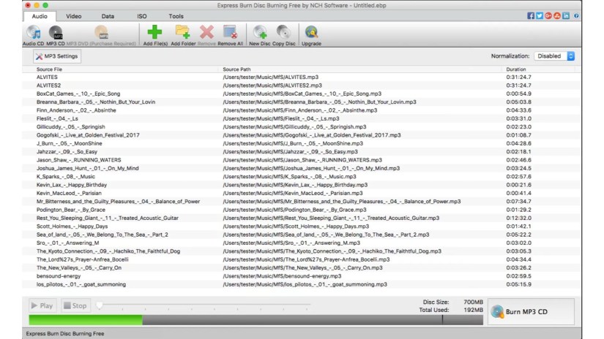The width and height of the screenshot is (604, 339).
Task: Open the Facebook share icon
Action: pyautogui.click(x=531, y=16)
